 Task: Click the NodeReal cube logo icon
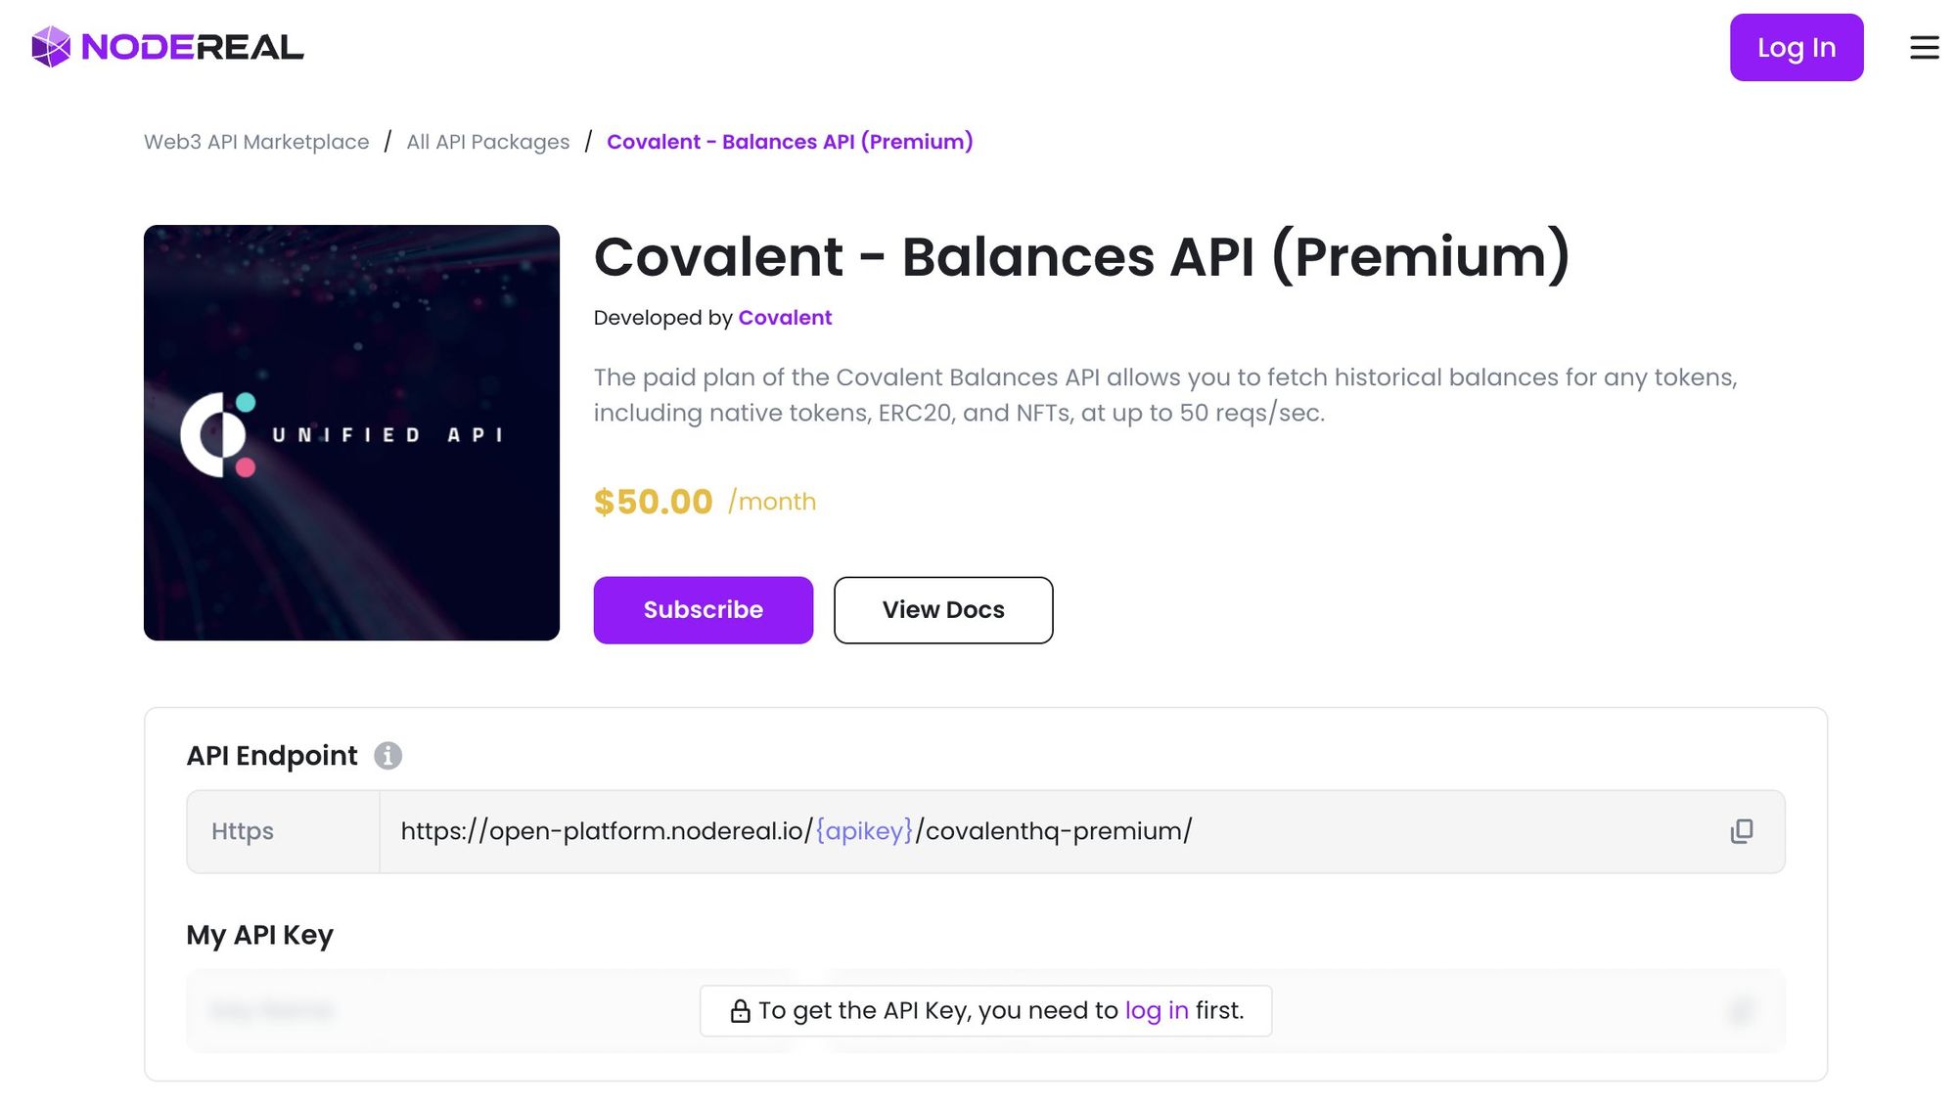tap(51, 47)
